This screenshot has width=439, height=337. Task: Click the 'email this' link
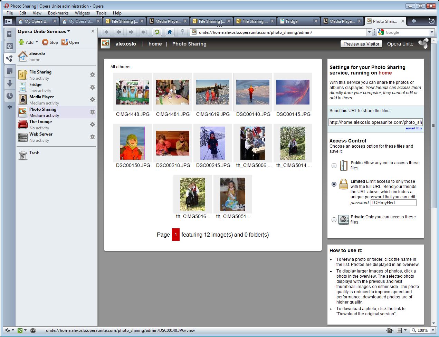[x=413, y=128]
